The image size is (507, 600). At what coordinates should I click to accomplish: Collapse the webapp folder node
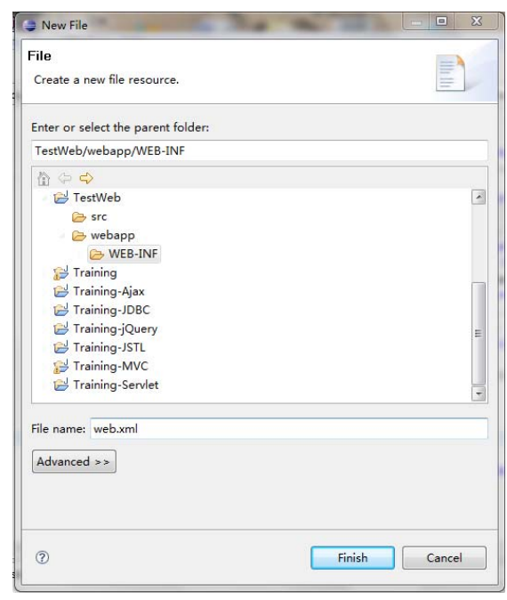pos(62,236)
